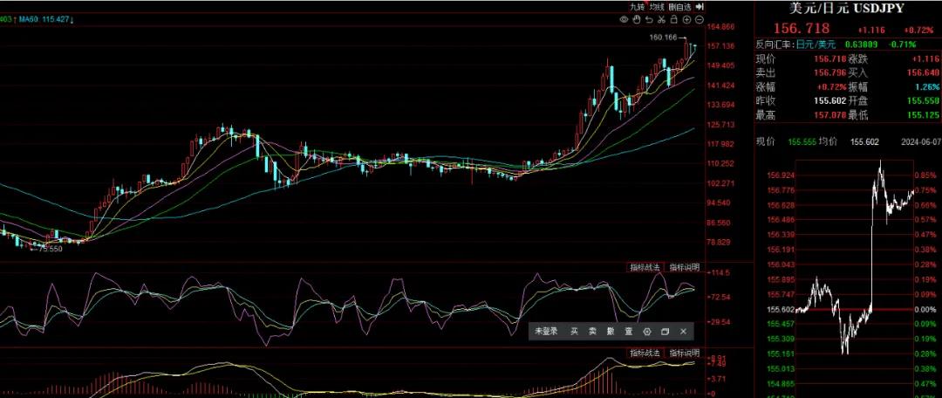Click 撤 cancel order in trade bar
The width and height of the screenshot is (942, 398).
click(x=611, y=332)
